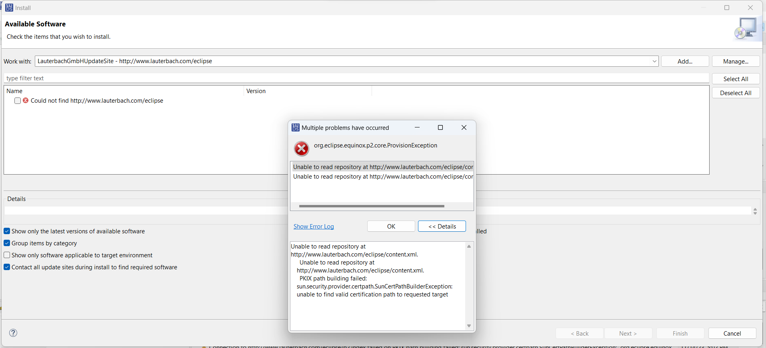Maximize the Install window
766x348 pixels.
727,8
